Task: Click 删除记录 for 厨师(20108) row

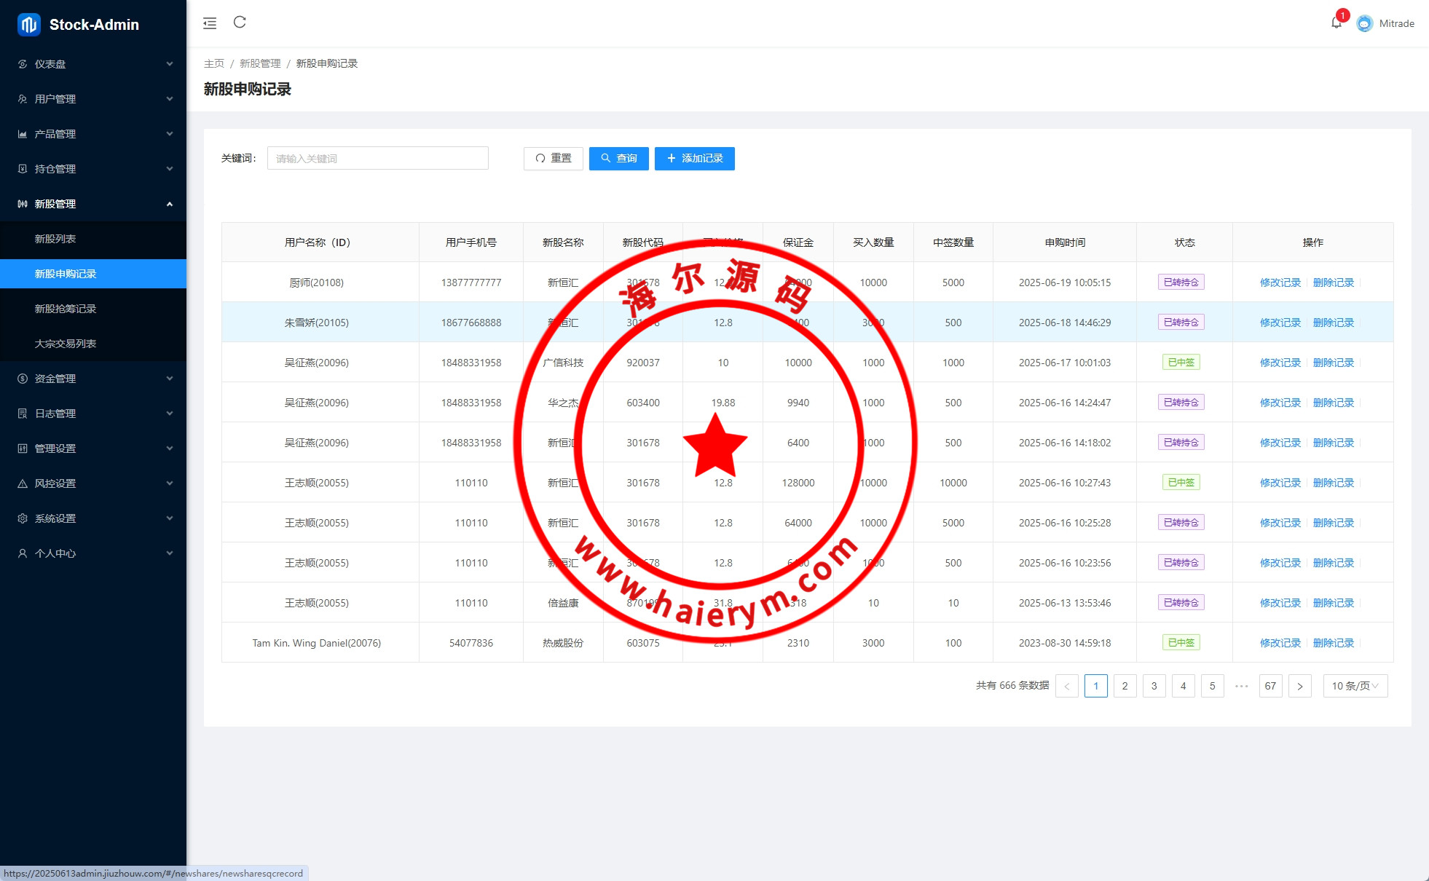Action: pyautogui.click(x=1333, y=283)
